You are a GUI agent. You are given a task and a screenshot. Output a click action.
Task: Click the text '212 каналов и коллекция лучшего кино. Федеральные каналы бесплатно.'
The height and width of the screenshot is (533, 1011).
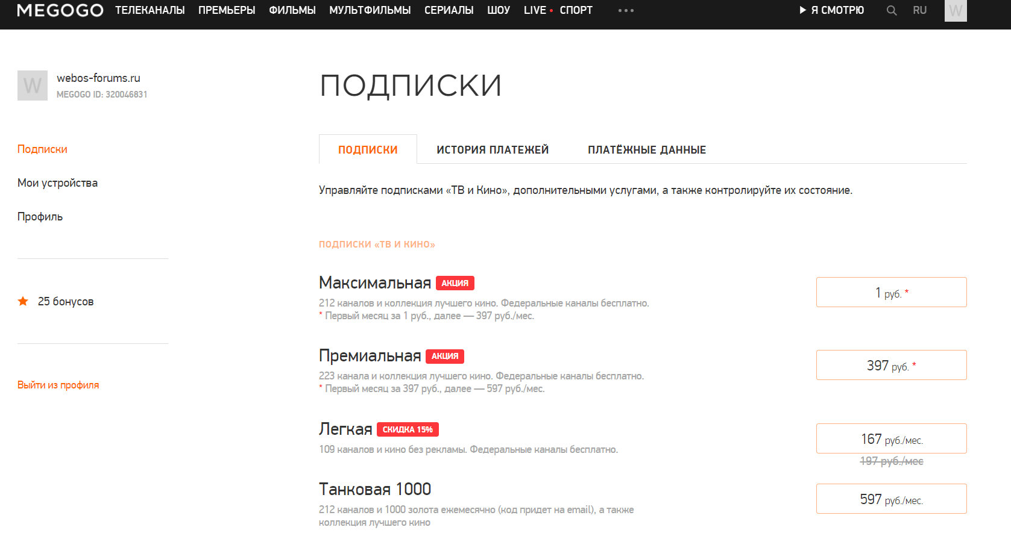pyautogui.click(x=484, y=303)
